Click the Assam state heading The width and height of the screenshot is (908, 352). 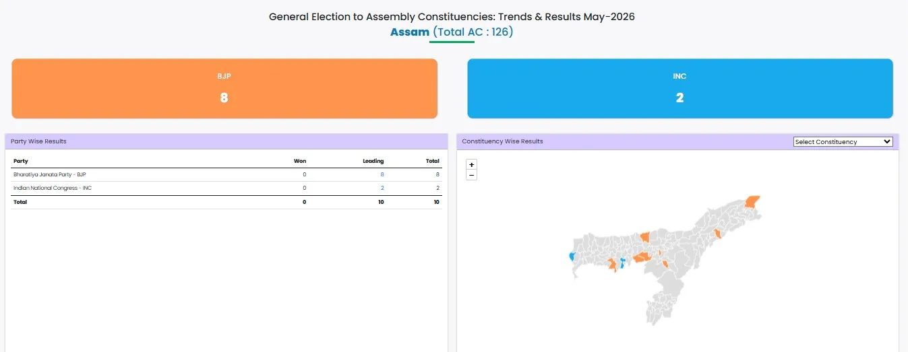coord(410,32)
